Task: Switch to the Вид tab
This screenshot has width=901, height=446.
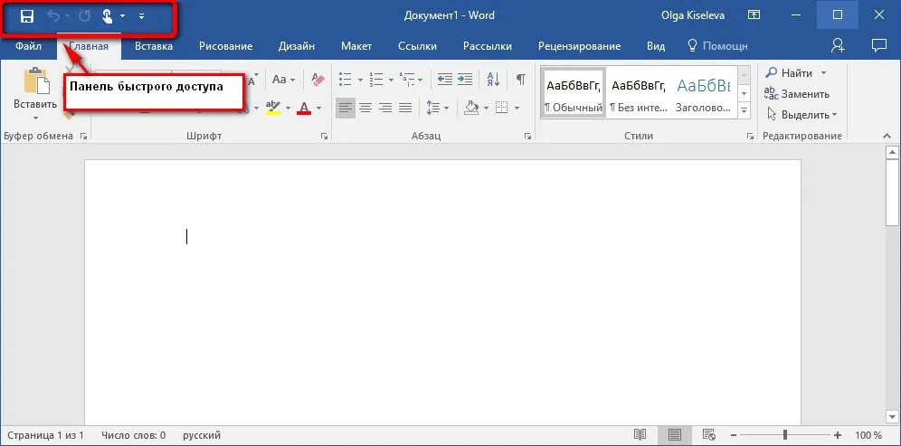Action: pyautogui.click(x=656, y=46)
